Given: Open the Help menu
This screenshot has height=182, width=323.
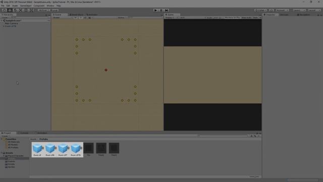Looking at the screenshot, I should point(59,6).
